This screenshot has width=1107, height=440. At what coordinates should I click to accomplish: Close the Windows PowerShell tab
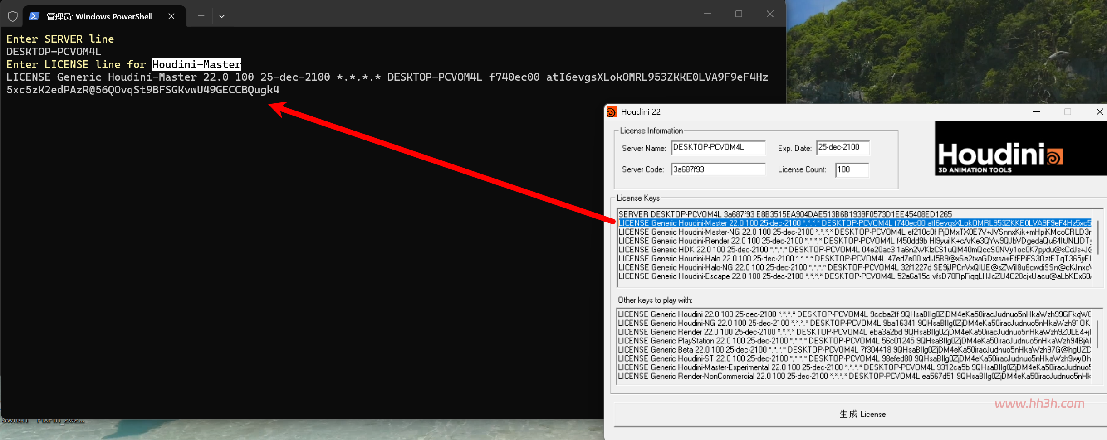[x=171, y=16]
